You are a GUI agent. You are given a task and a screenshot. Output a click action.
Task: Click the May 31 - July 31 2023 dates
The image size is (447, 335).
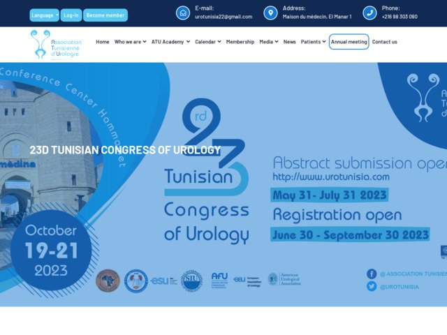coord(329,195)
